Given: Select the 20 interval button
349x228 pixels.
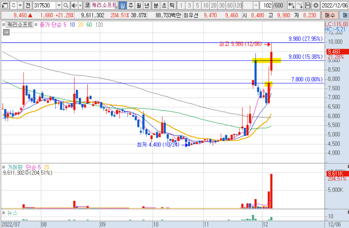Looking at the screenshot, I should coord(213,5).
